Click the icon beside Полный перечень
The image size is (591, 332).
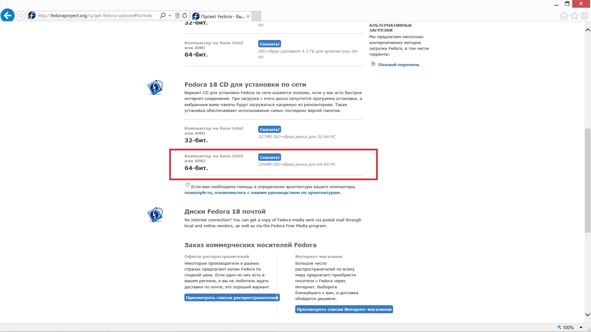point(373,64)
